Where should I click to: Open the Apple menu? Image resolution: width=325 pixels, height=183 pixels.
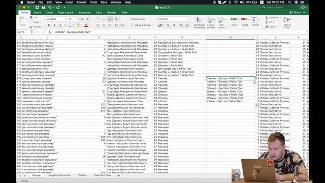pyautogui.click(x=21, y=2)
